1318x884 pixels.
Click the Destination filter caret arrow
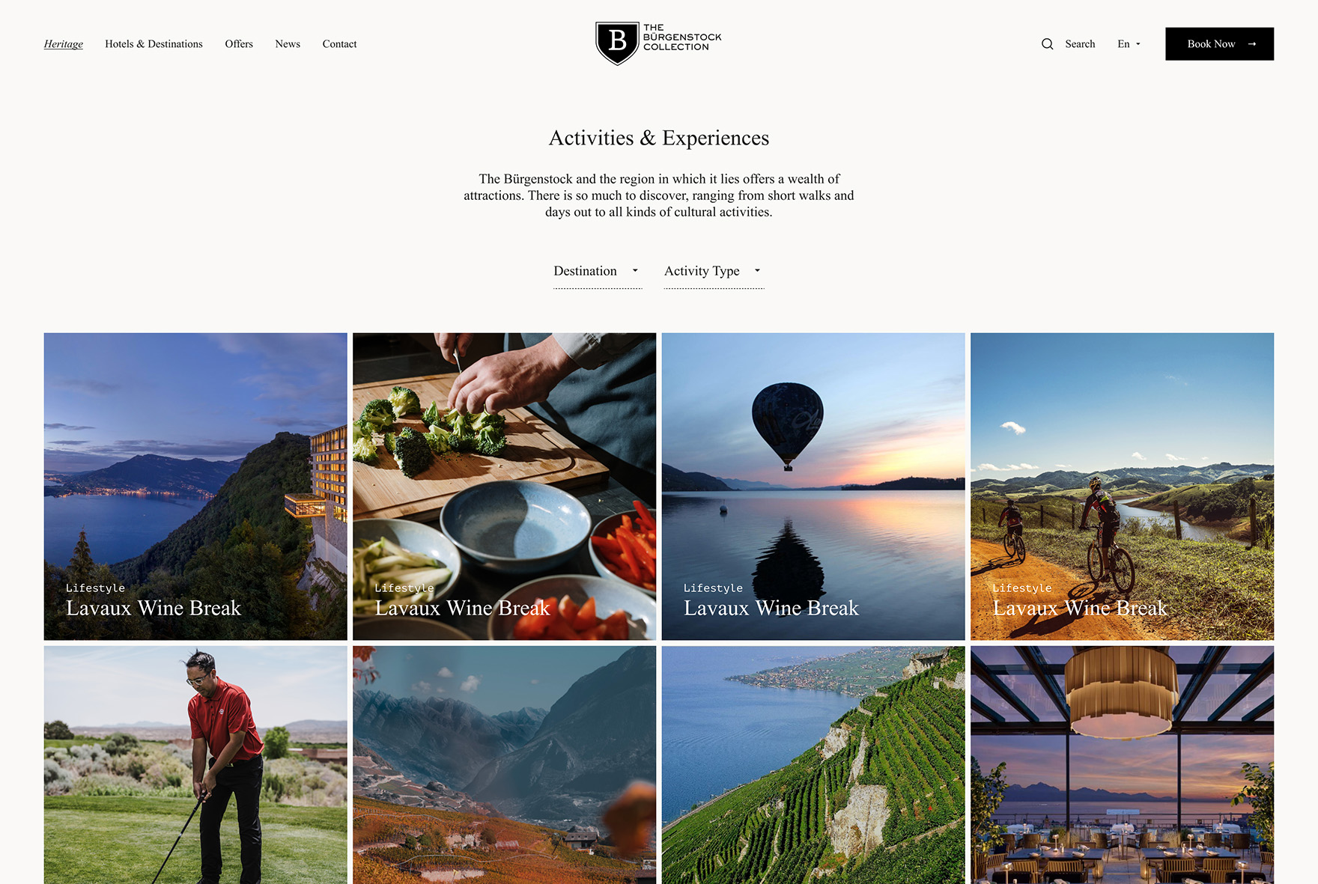[635, 271]
